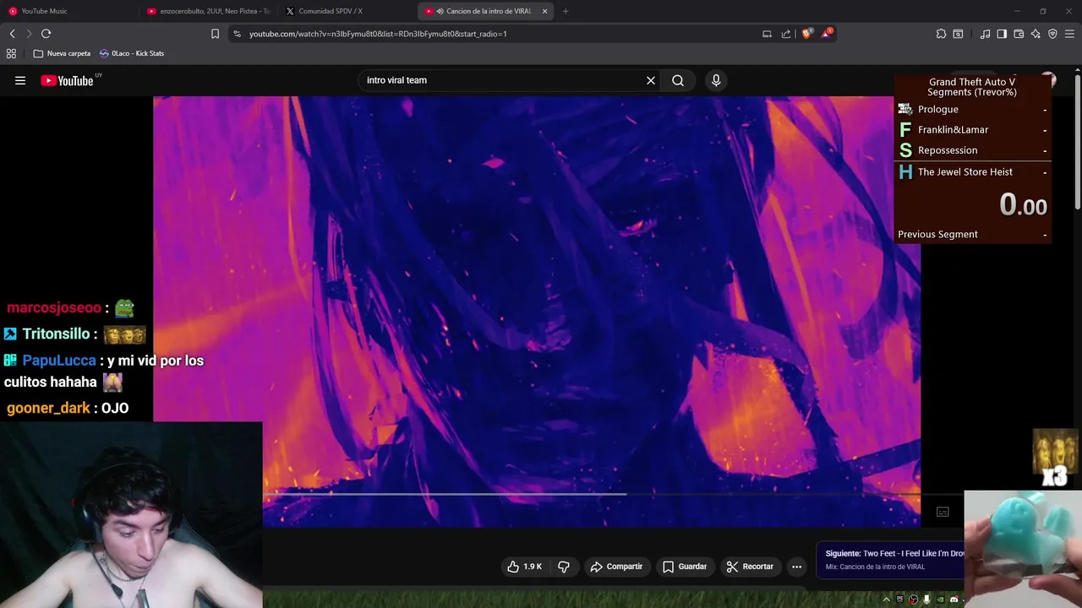Open the Brave Wallet icon
Viewport: 1082px width, 608px height.
click(x=1019, y=34)
